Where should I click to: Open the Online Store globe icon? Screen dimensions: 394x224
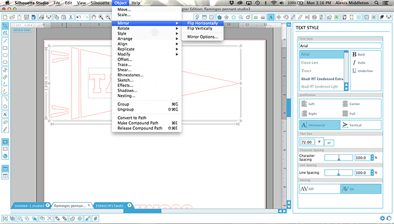tap(5, 156)
